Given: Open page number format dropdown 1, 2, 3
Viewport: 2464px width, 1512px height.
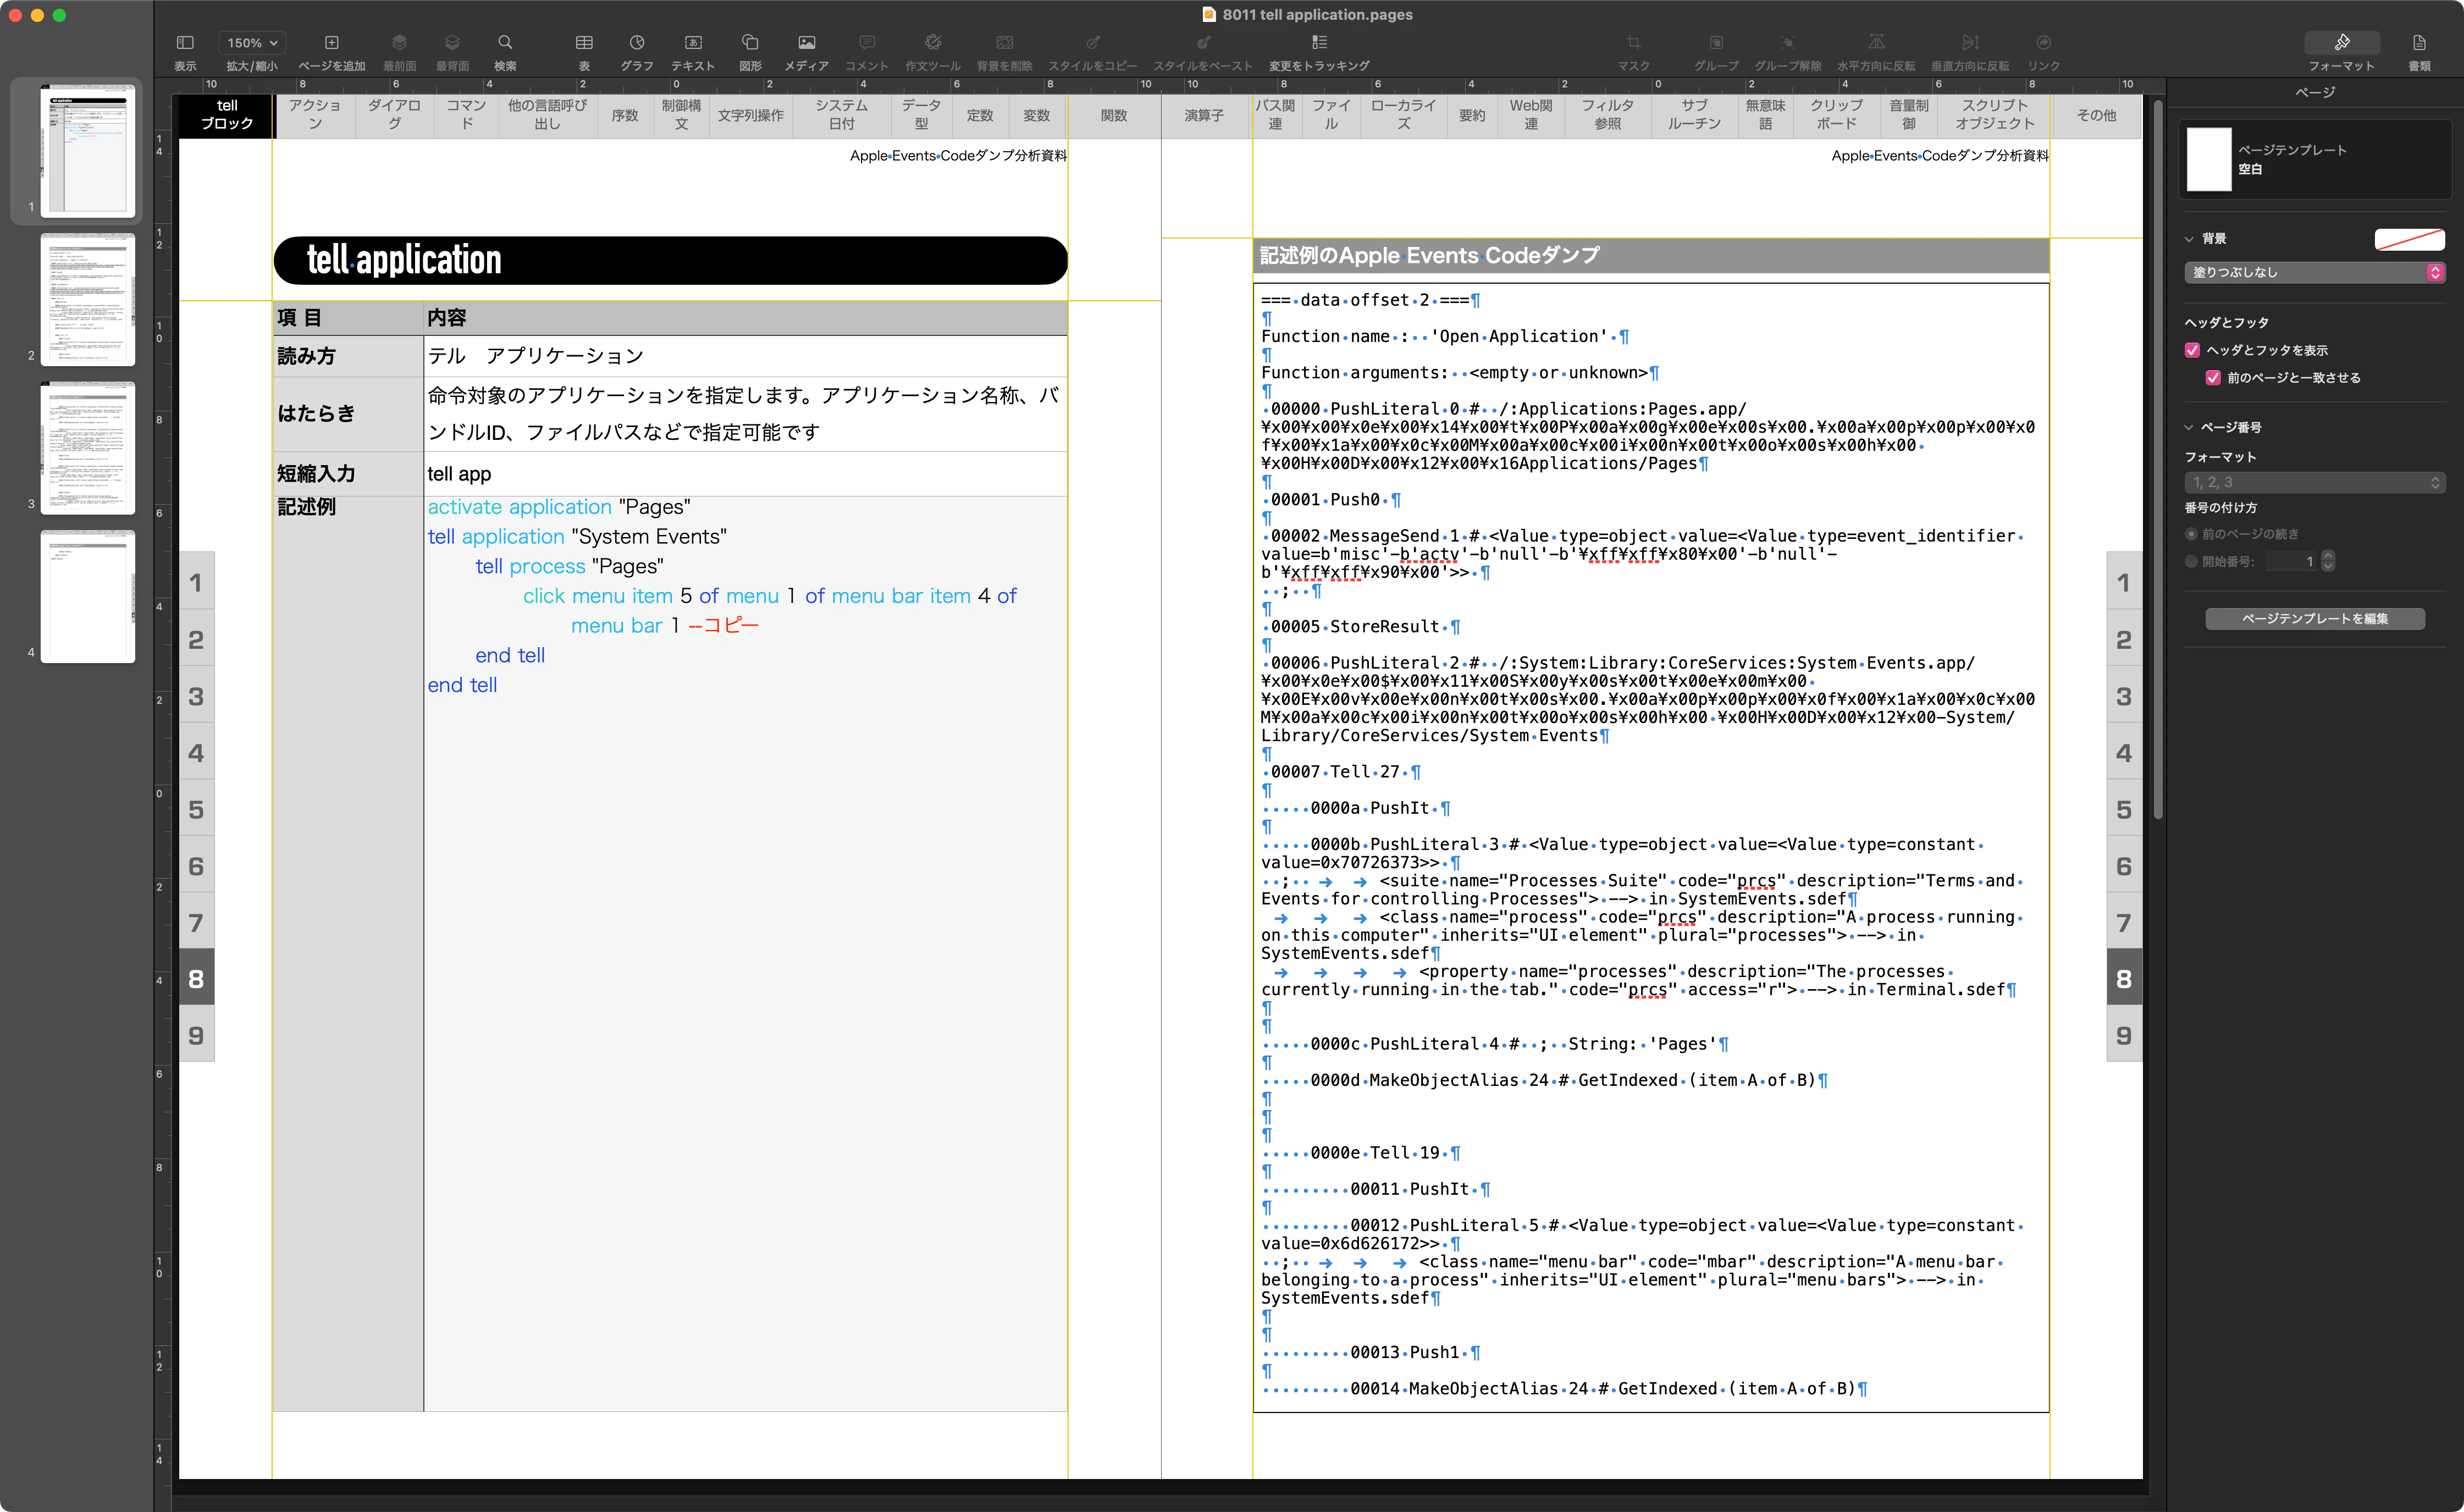Looking at the screenshot, I should [2314, 482].
